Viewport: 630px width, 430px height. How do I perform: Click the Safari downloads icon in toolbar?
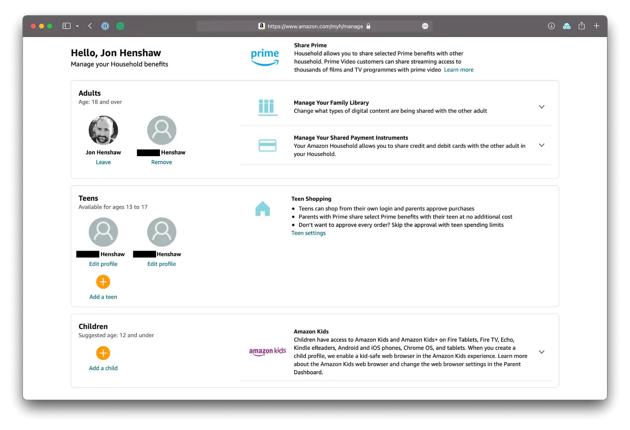coord(551,26)
